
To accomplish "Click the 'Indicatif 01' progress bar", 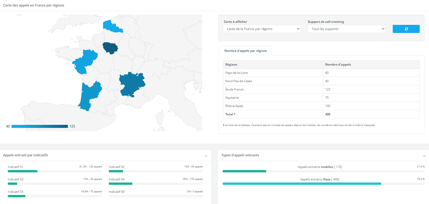I will [55, 171].
